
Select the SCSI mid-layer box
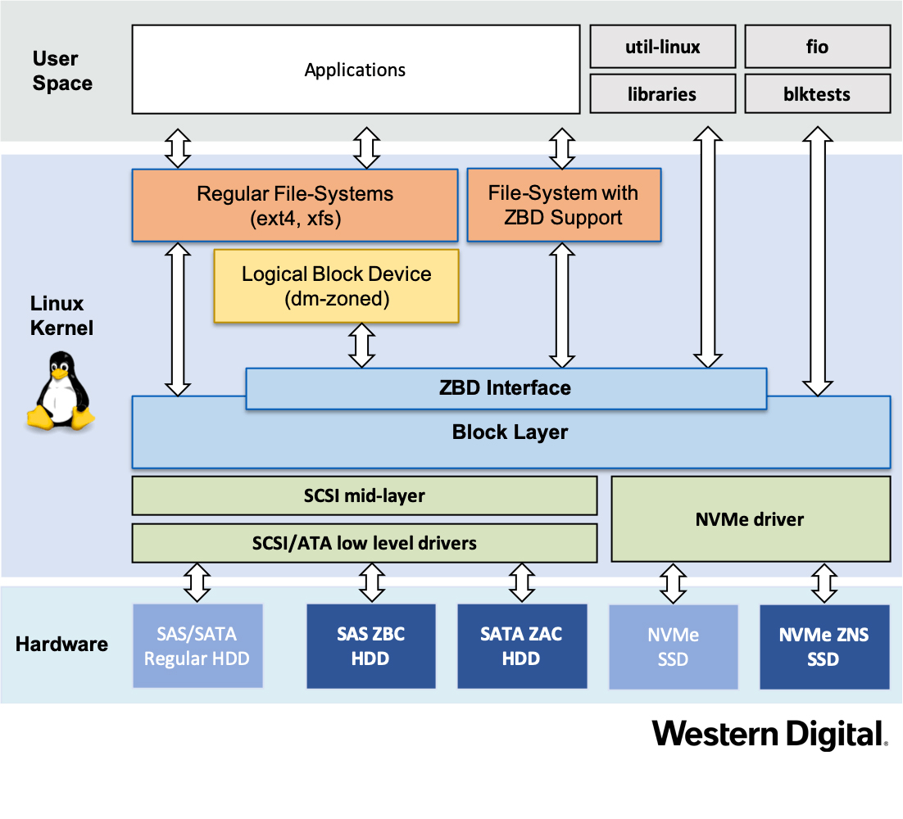pyautogui.click(x=365, y=495)
